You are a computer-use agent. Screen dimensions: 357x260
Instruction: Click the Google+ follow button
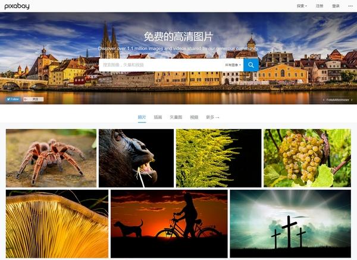click(33, 99)
